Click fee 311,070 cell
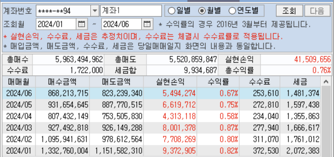 (260, 139)
